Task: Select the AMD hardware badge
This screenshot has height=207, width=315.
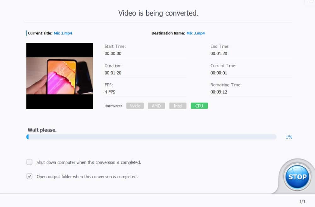Action: pyautogui.click(x=156, y=106)
